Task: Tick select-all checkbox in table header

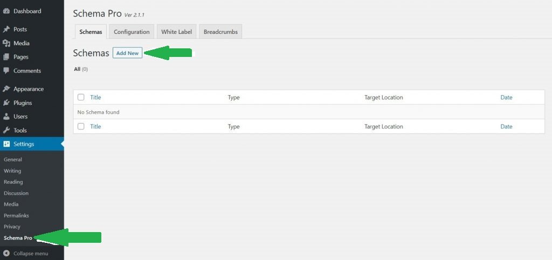Action: tap(81, 97)
